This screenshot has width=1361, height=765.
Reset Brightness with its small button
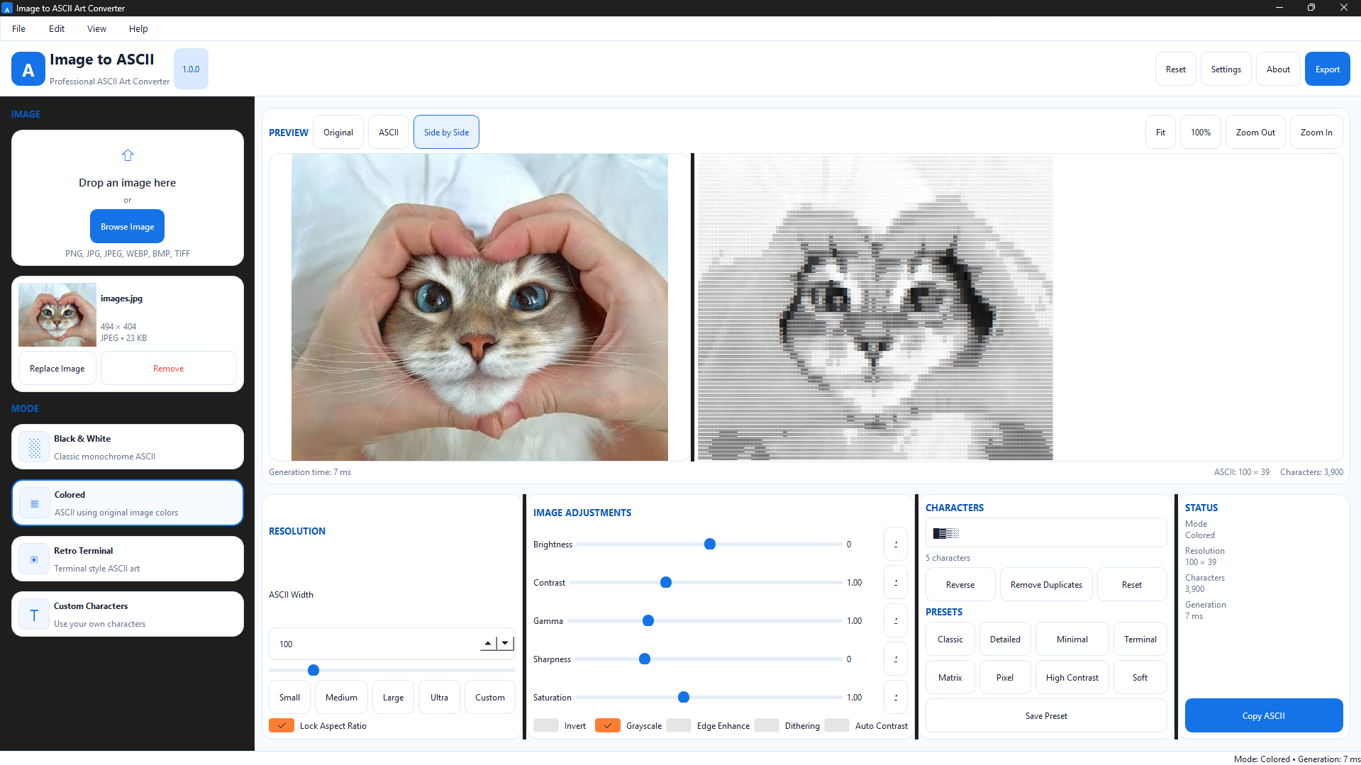pyautogui.click(x=896, y=545)
